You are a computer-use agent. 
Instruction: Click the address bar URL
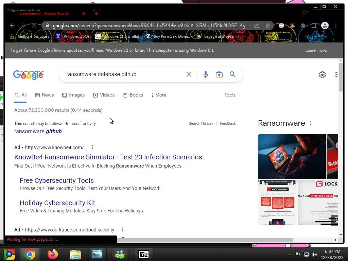[x=151, y=25]
